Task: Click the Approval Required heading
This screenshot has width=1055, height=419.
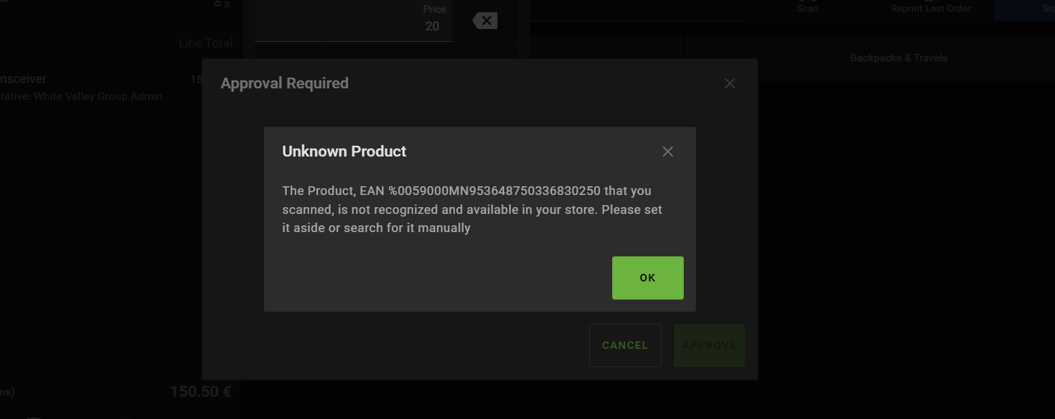Action: tap(284, 84)
